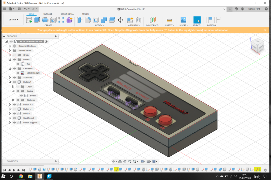Pick the Offset Face tool icon

(x=112, y=20)
